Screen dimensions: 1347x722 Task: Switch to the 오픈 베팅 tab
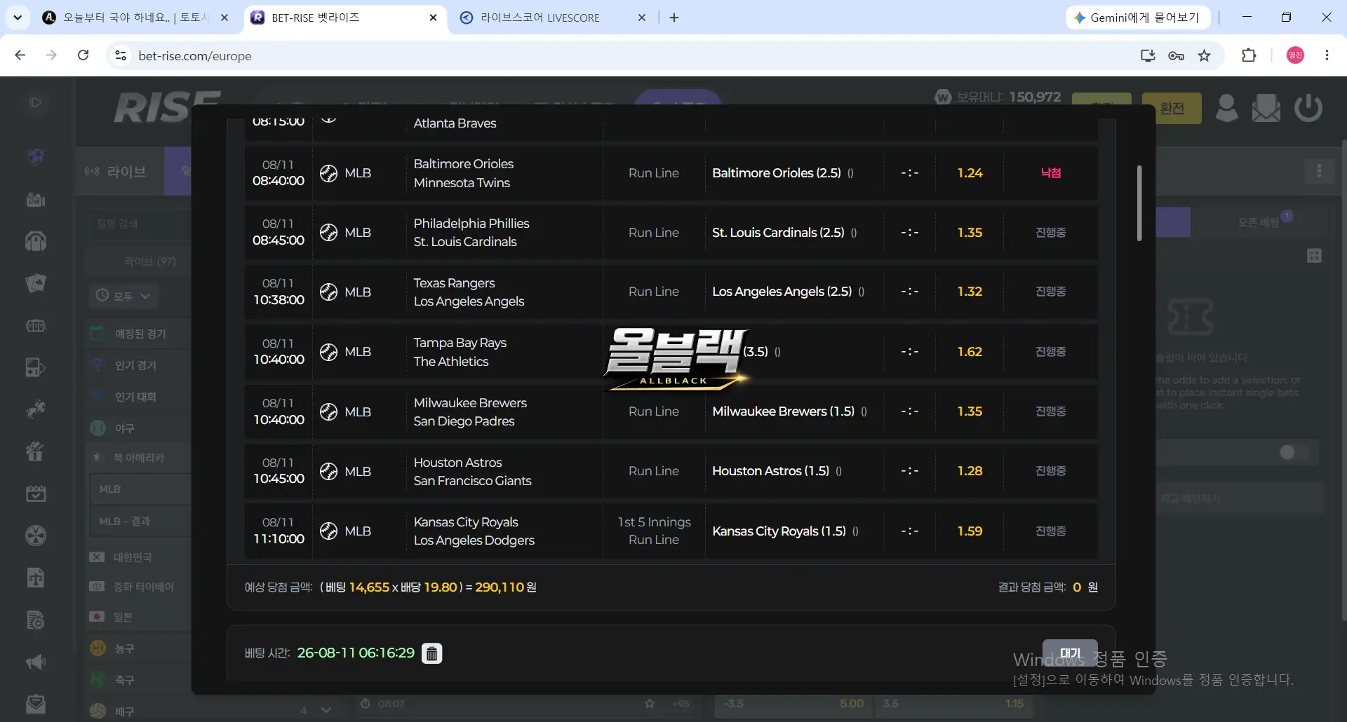tap(1259, 222)
